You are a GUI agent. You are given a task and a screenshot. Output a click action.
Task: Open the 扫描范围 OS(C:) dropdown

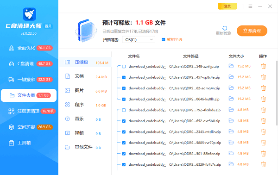139,40
